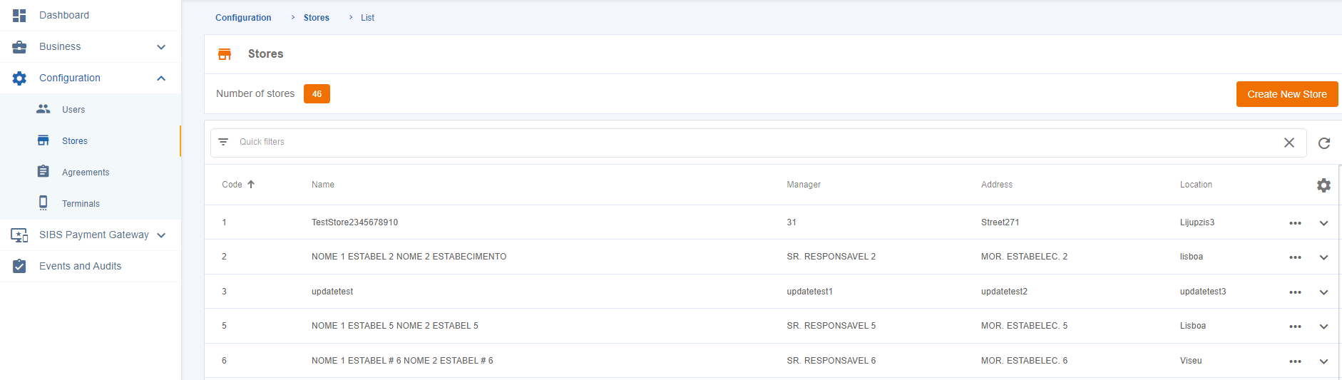This screenshot has height=380, width=1342.
Task: Click the orange Stores icon in page header
Action: [x=225, y=54]
